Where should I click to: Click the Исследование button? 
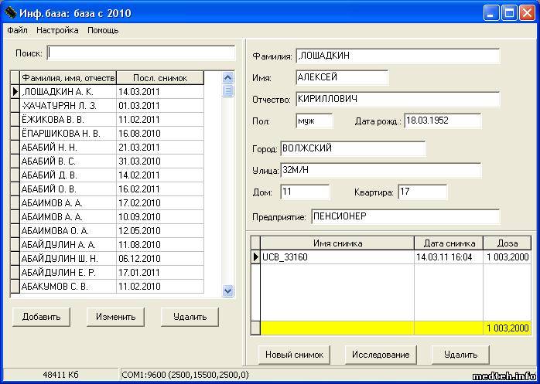pyautogui.click(x=380, y=355)
